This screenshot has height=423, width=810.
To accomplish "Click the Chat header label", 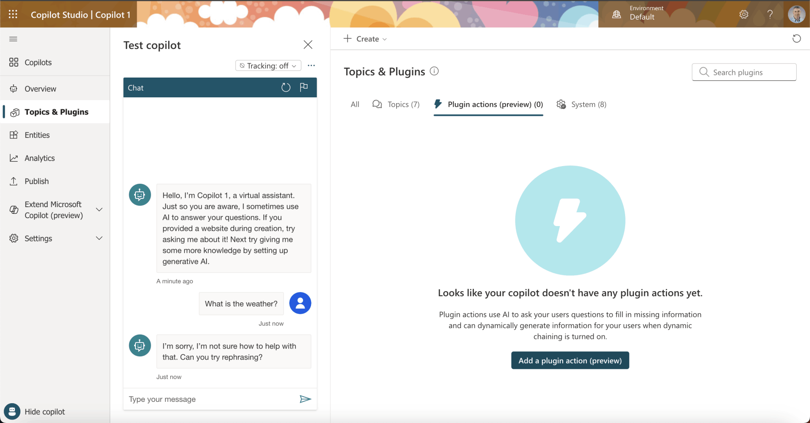I will 136,88.
